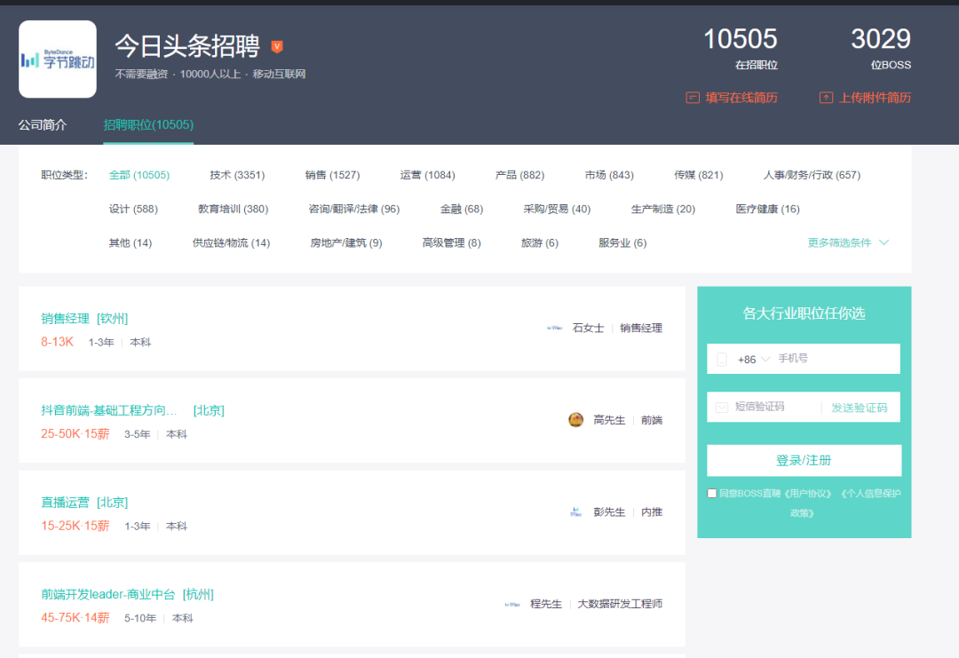This screenshot has width=959, height=658.
Task: Filter by 高级管理 (8) job type
Action: point(451,243)
